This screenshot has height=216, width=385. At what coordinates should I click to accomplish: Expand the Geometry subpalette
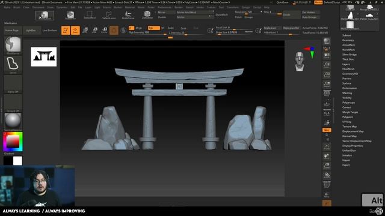[x=348, y=40]
